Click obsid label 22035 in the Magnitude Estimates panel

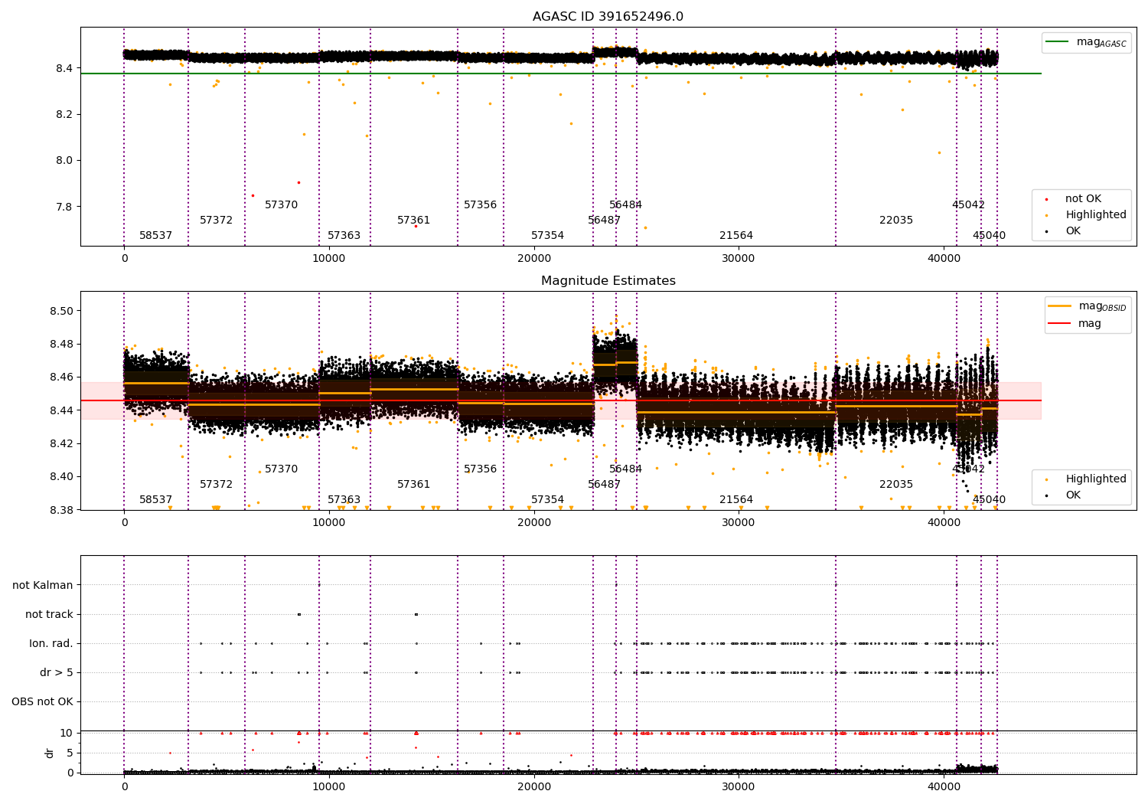tap(896, 485)
